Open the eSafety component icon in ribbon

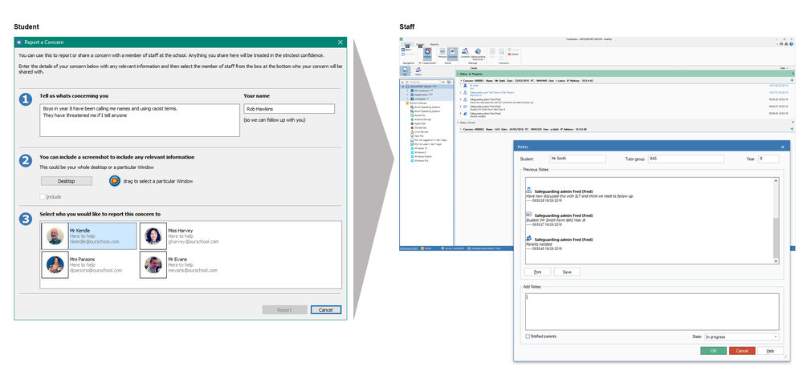coord(427,54)
